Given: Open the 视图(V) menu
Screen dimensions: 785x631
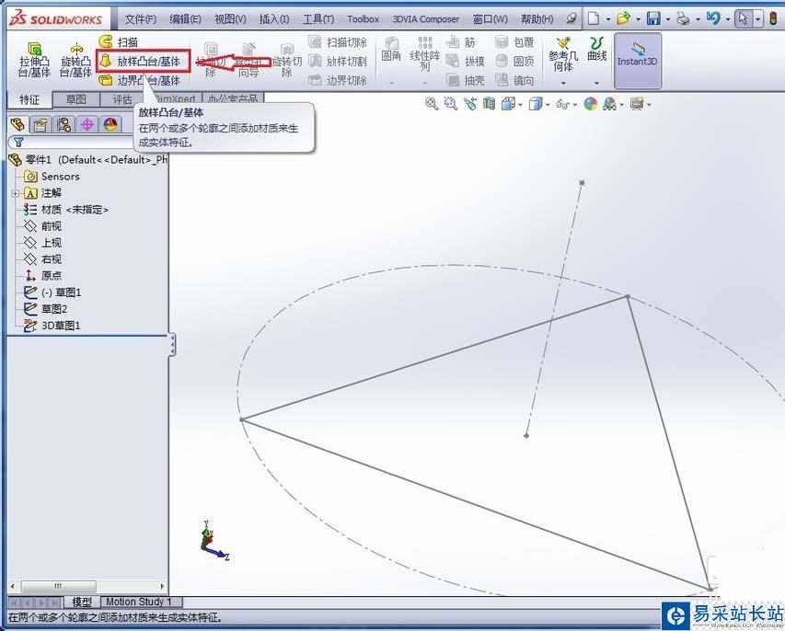Looking at the screenshot, I should 230,19.
